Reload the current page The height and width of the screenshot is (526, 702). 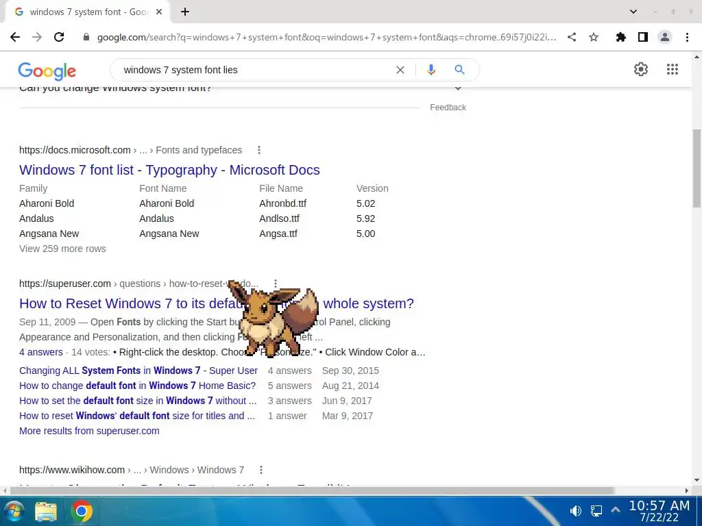click(59, 37)
